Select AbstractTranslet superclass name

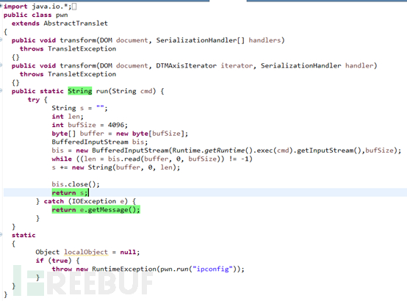point(76,23)
